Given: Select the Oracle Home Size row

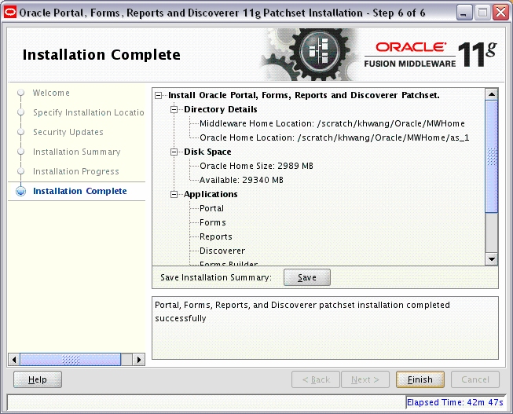Looking at the screenshot, I should [256, 167].
